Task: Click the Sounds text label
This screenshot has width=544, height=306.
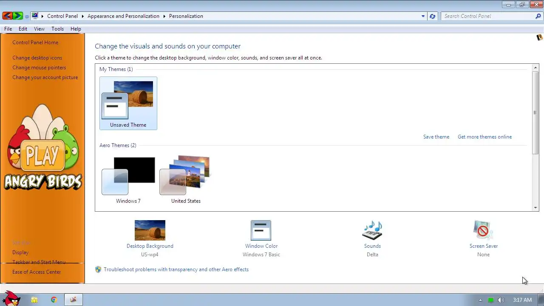Action: click(372, 246)
